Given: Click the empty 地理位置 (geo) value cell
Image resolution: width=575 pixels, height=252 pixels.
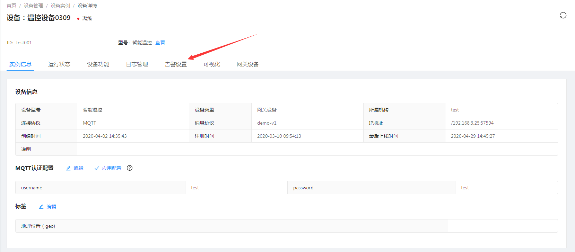Looking at the screenshot, I should point(503,226).
